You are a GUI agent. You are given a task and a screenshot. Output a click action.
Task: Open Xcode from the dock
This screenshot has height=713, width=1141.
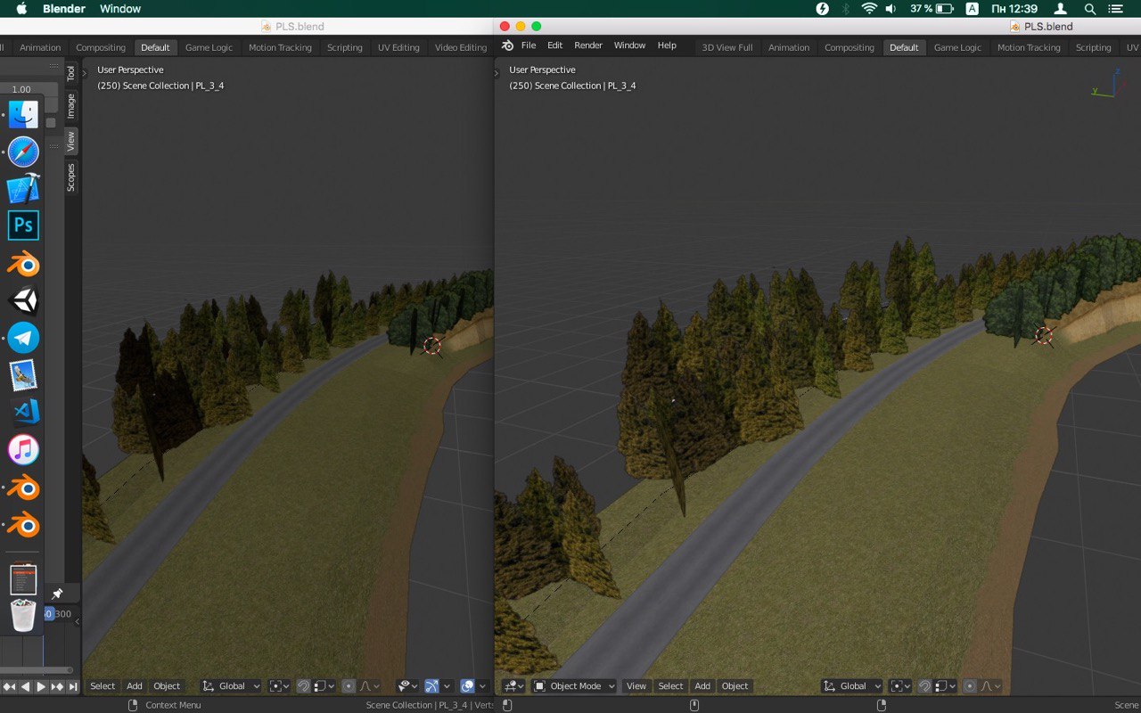[x=23, y=189]
